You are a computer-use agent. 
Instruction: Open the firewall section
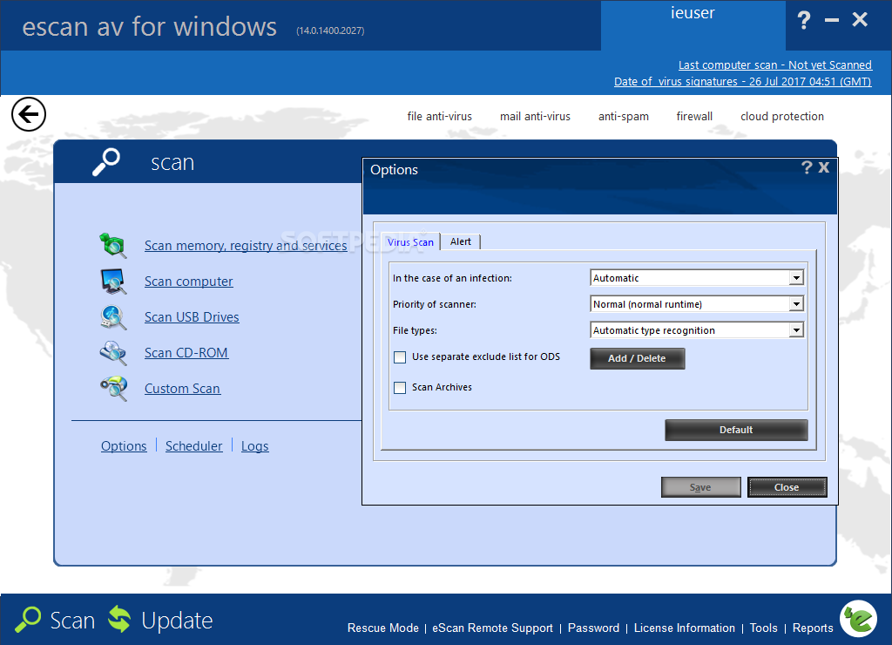(694, 116)
